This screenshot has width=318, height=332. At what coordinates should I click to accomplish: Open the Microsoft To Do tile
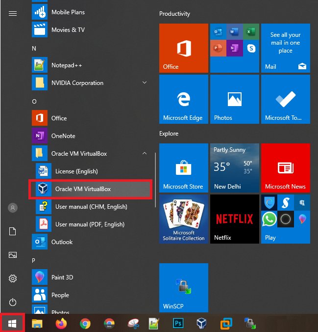coord(286,99)
